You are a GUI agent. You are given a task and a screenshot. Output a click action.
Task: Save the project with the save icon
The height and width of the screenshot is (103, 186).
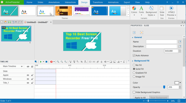coord(9,22)
